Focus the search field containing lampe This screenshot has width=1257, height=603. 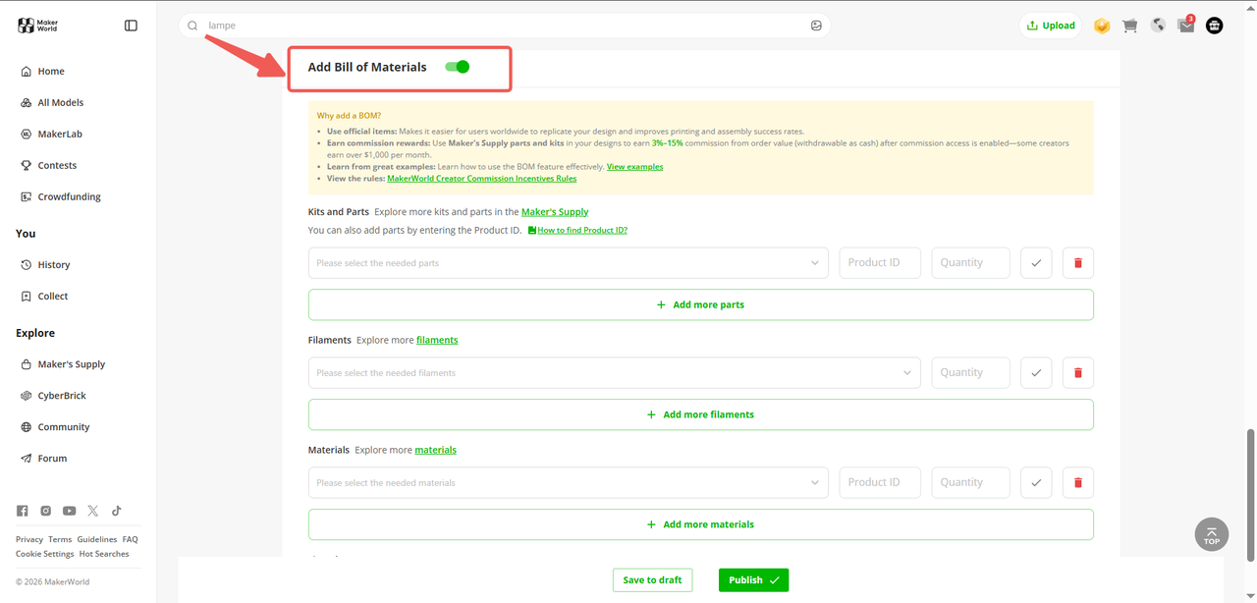tap(505, 26)
